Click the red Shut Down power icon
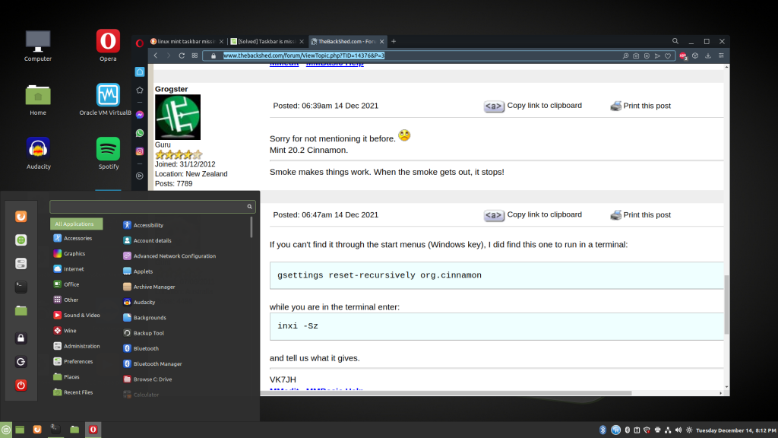 [x=21, y=386]
